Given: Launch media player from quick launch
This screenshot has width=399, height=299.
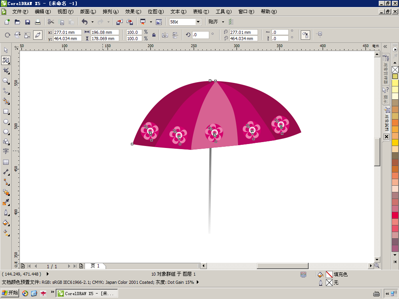Looking at the screenshot, I should pyautogui.click(x=25, y=294).
